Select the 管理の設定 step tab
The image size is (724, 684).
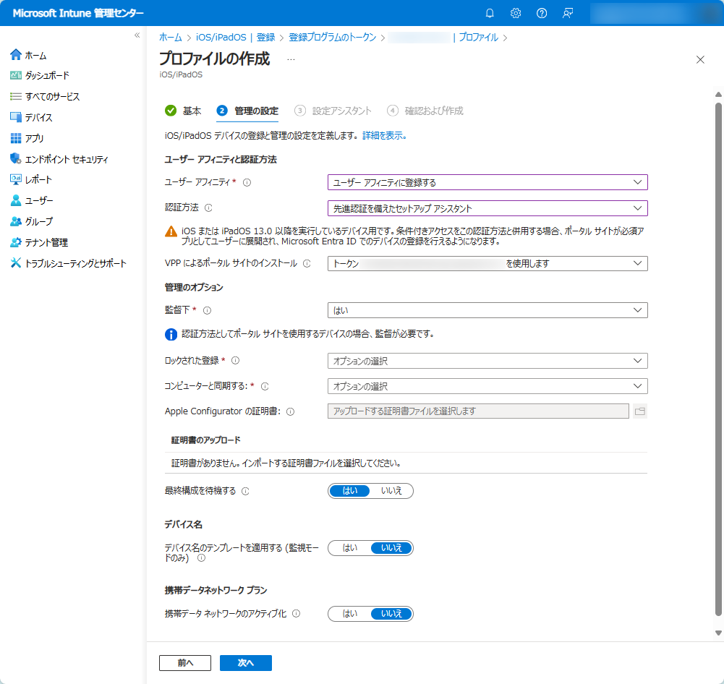click(x=247, y=111)
